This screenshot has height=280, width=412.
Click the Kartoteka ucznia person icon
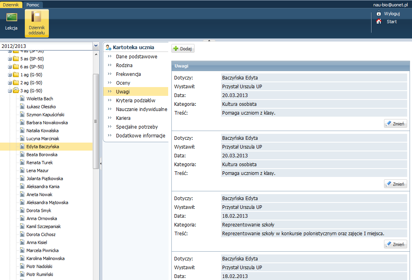[x=108, y=48]
